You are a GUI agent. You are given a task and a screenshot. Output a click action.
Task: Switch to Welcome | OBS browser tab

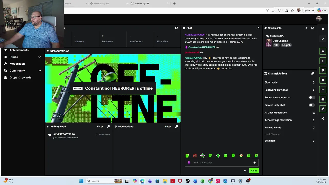click(150, 3)
